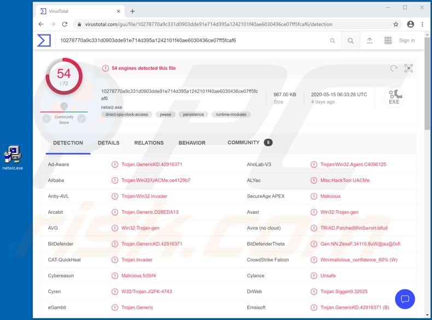This screenshot has height=320, width=432.
Task: Click the address bar URL
Action: tap(208, 24)
